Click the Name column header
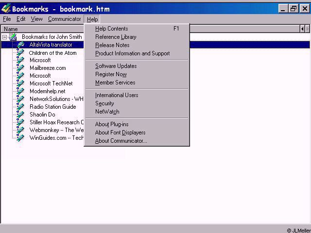Screen dimensions: 311x233 43,29
